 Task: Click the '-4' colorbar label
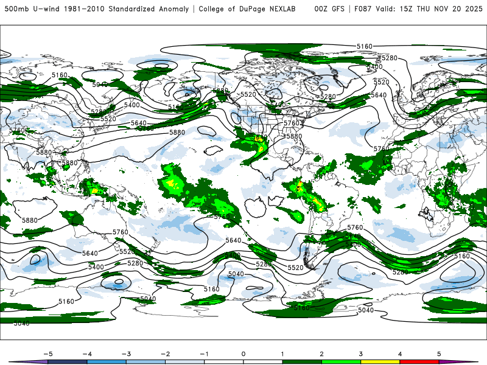tap(87, 354)
